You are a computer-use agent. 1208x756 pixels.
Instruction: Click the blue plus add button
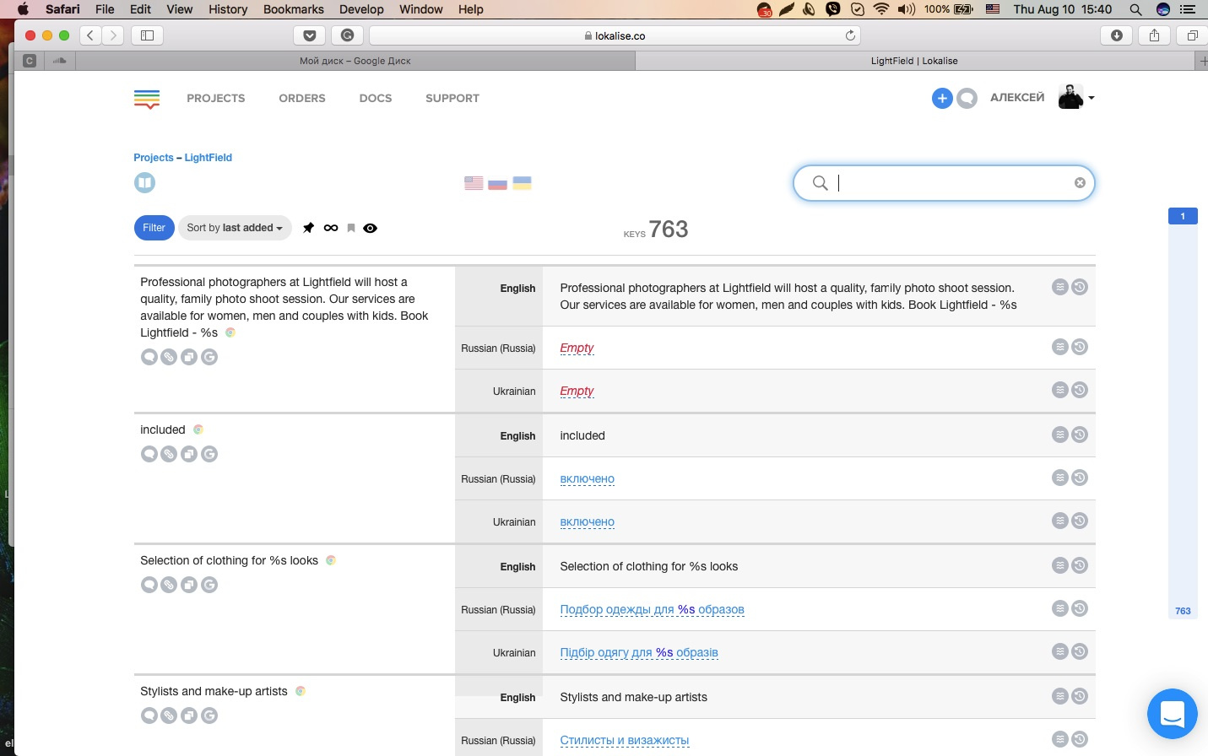942,98
